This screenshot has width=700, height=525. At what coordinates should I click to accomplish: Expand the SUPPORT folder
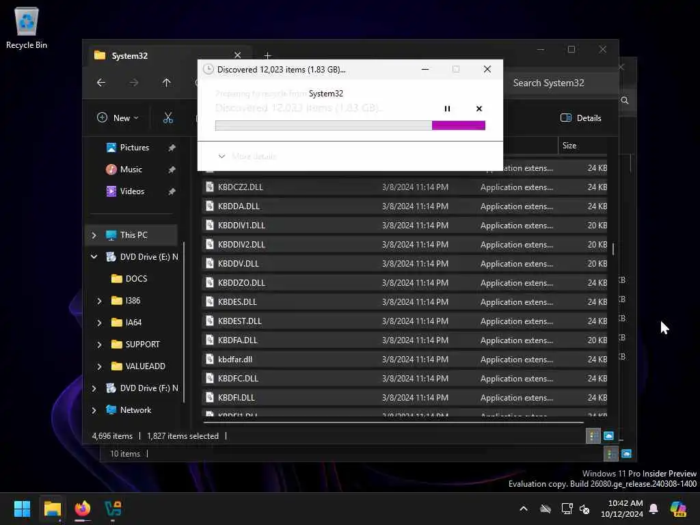(x=99, y=345)
